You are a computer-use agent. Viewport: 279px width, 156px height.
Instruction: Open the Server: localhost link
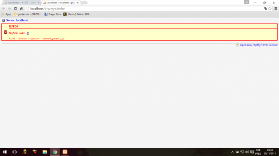(x=17, y=20)
